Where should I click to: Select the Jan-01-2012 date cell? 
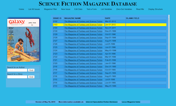[x=115, y=25]
